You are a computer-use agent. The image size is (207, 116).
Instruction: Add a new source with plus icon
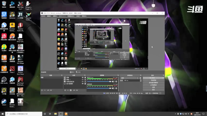65,90
